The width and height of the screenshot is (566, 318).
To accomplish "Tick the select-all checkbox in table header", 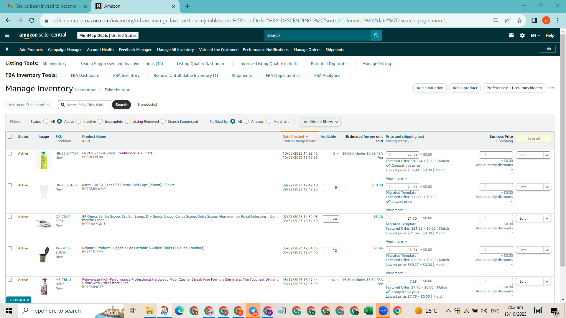I will click(x=10, y=137).
